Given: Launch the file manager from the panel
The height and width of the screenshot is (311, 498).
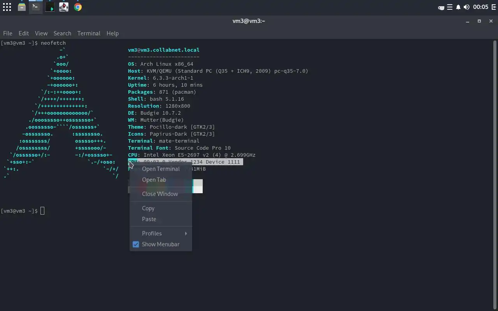Looking at the screenshot, I should coord(22,7).
